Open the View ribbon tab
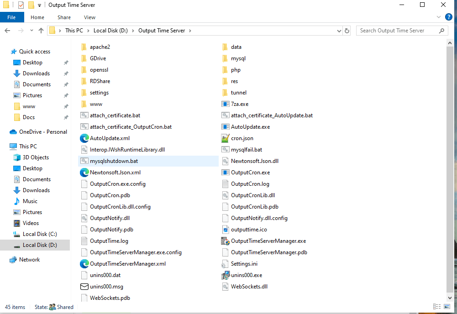 89,17
